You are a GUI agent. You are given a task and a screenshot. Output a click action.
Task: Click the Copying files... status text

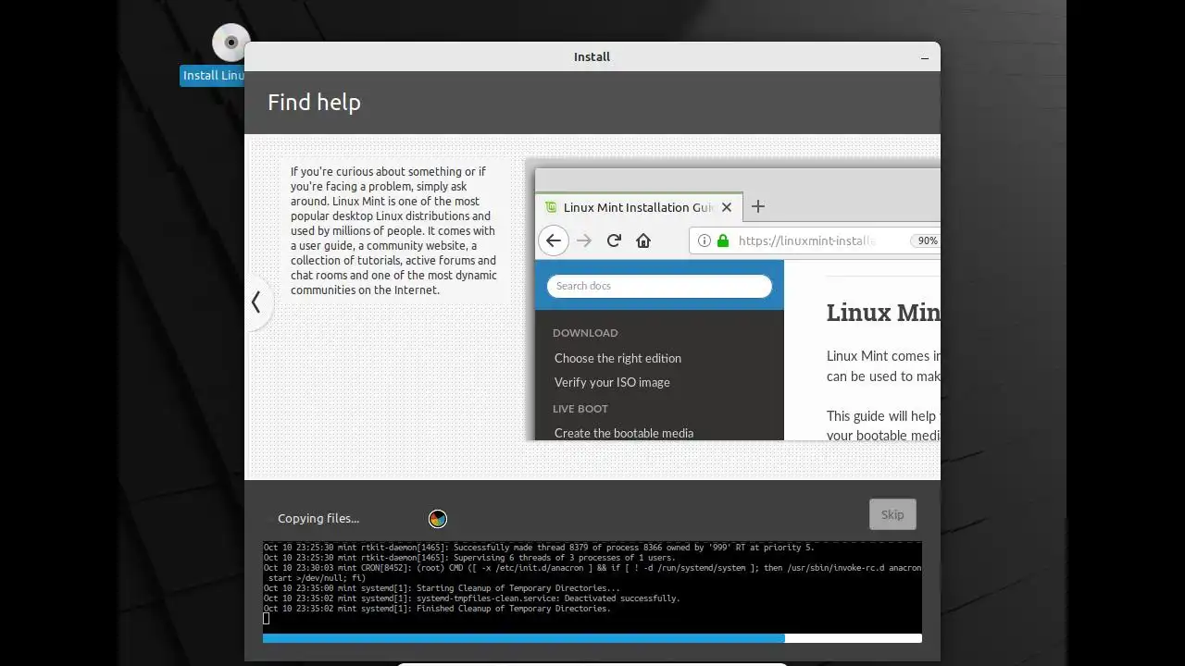(318, 518)
